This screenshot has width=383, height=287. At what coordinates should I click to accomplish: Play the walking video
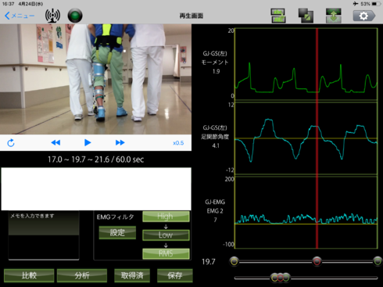(x=88, y=142)
